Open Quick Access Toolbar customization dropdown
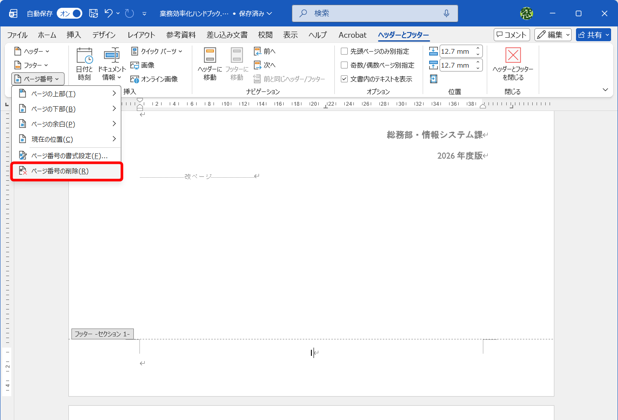618x420 pixels. [x=144, y=13]
